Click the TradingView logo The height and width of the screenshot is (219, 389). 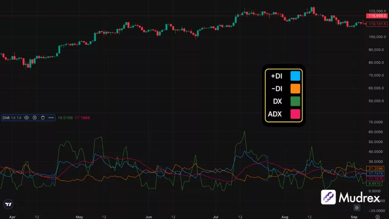(x=8, y=205)
